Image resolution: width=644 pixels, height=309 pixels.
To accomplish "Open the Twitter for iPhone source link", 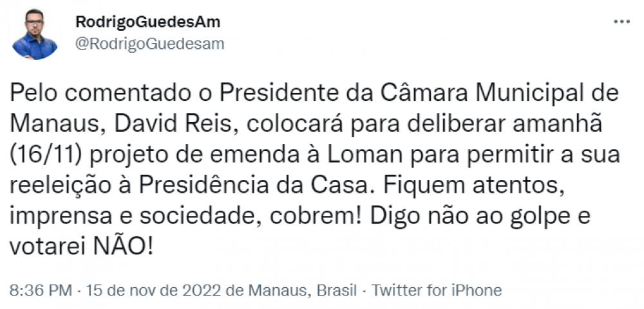I will click(x=437, y=290).
